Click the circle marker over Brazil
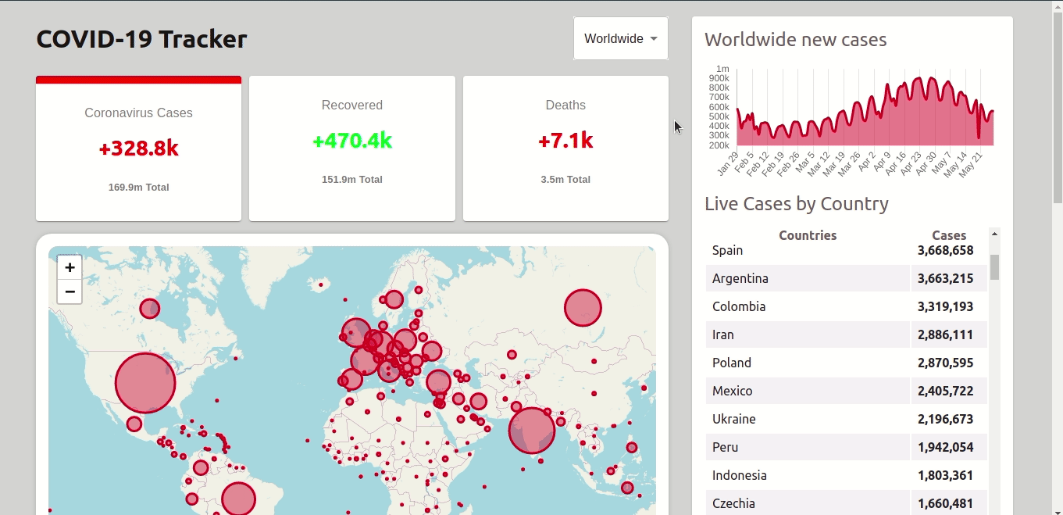The image size is (1063, 515). coord(239,499)
